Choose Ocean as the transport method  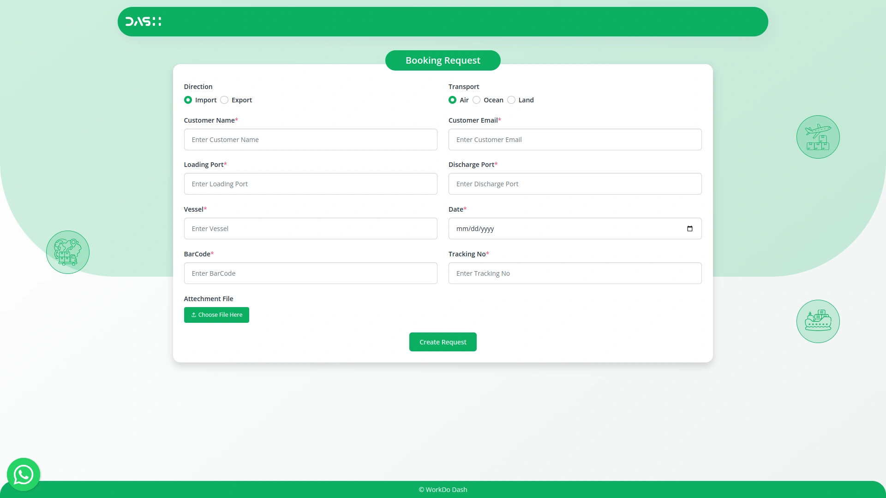pos(476,100)
